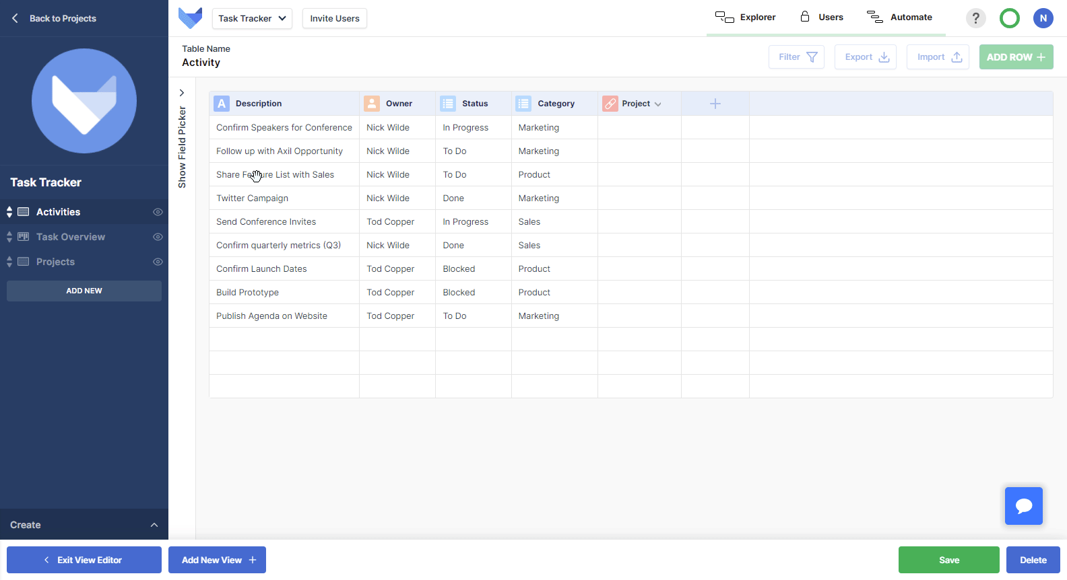Viewport: 1067px width, 580px height.
Task: Click the Status cell for Twitter Campaign
Action: click(x=474, y=198)
